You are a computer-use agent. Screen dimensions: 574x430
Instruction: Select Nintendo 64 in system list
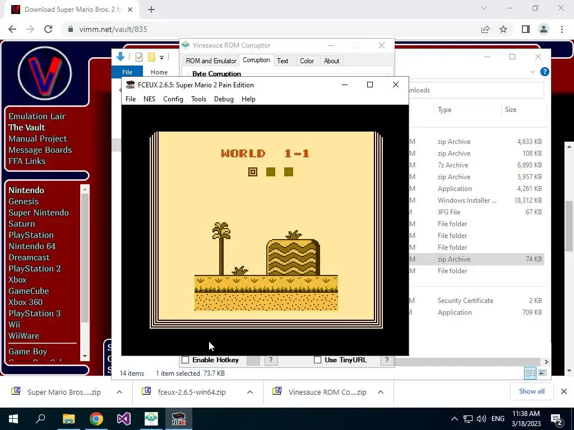pos(32,246)
